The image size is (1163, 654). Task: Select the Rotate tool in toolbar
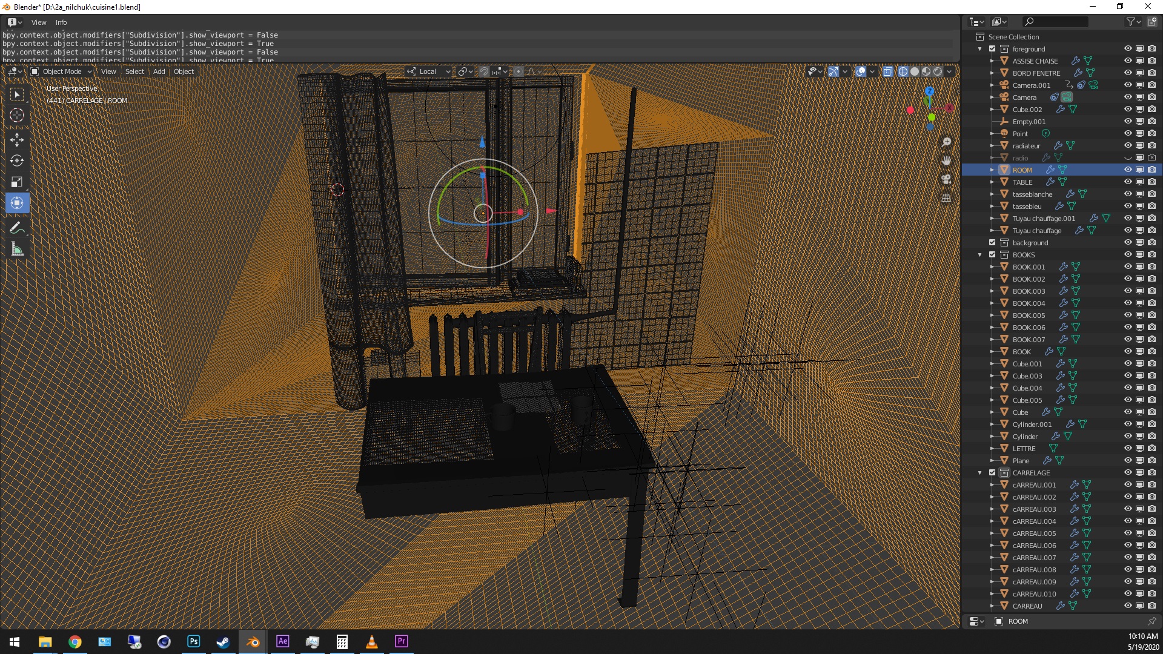[x=17, y=161]
